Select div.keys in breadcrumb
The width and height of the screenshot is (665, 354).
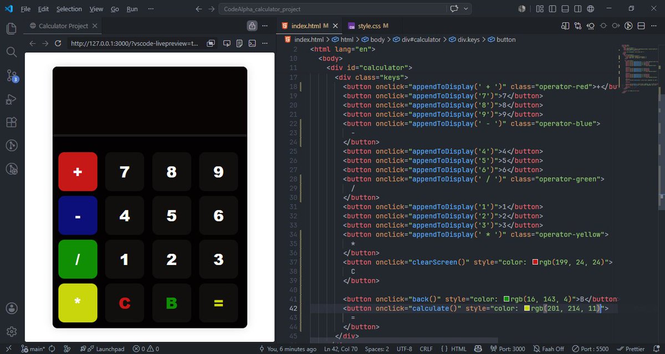[x=468, y=40]
